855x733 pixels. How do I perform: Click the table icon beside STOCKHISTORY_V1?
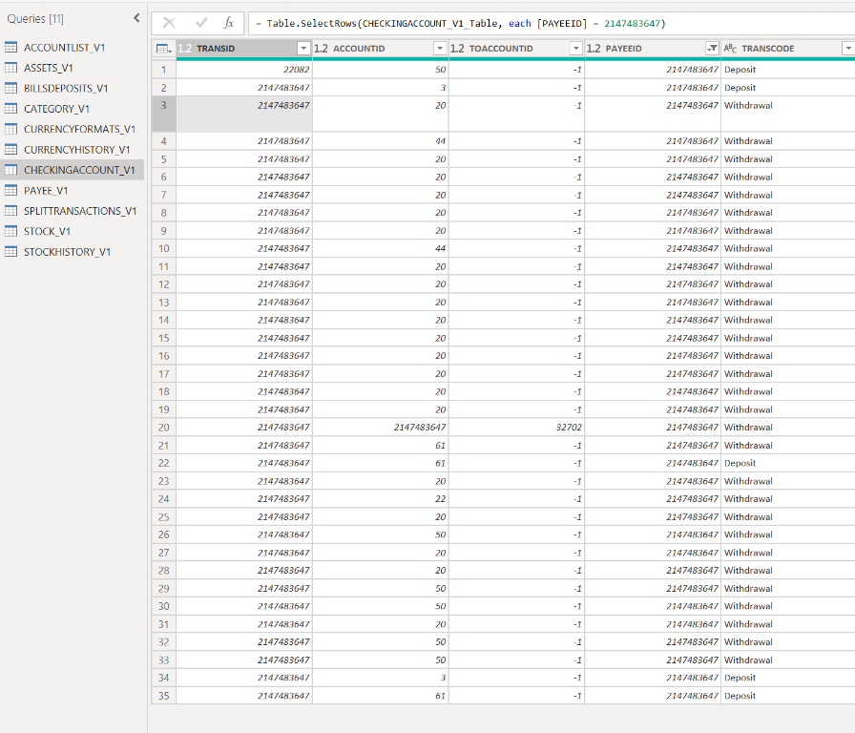[x=10, y=252]
